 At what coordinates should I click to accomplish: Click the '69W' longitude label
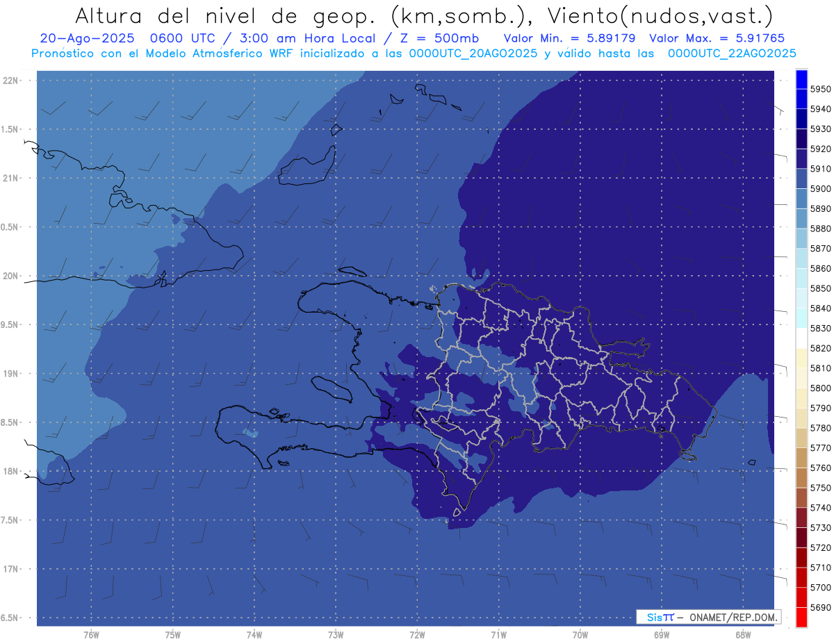(662, 635)
